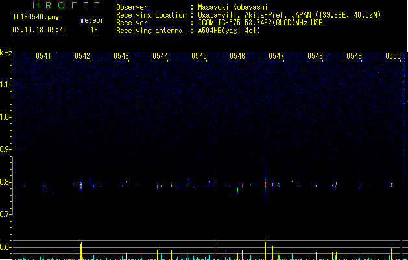Click the 0550 time marker

[x=393, y=56]
